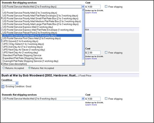The height and width of the screenshot is (123, 154).
Task: Choose Priority Mail Flat Rate Envelope option
Action: [x=42, y=16]
